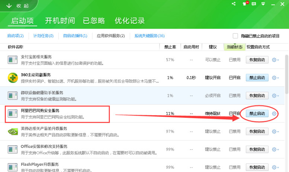
Task: Select the 自启动插件(1) sub-tab
Action: (75, 36)
